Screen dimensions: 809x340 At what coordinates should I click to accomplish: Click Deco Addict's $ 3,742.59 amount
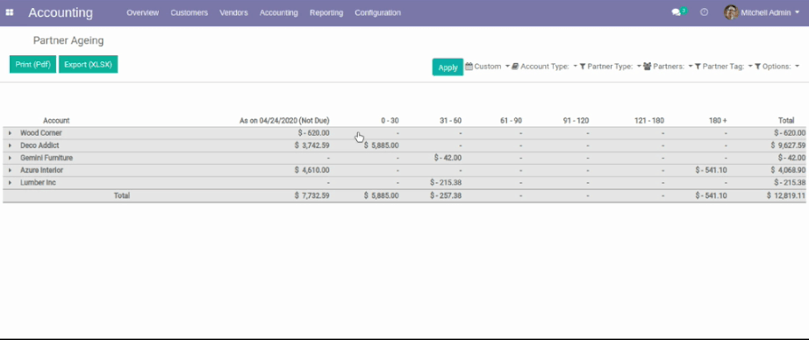coord(312,145)
